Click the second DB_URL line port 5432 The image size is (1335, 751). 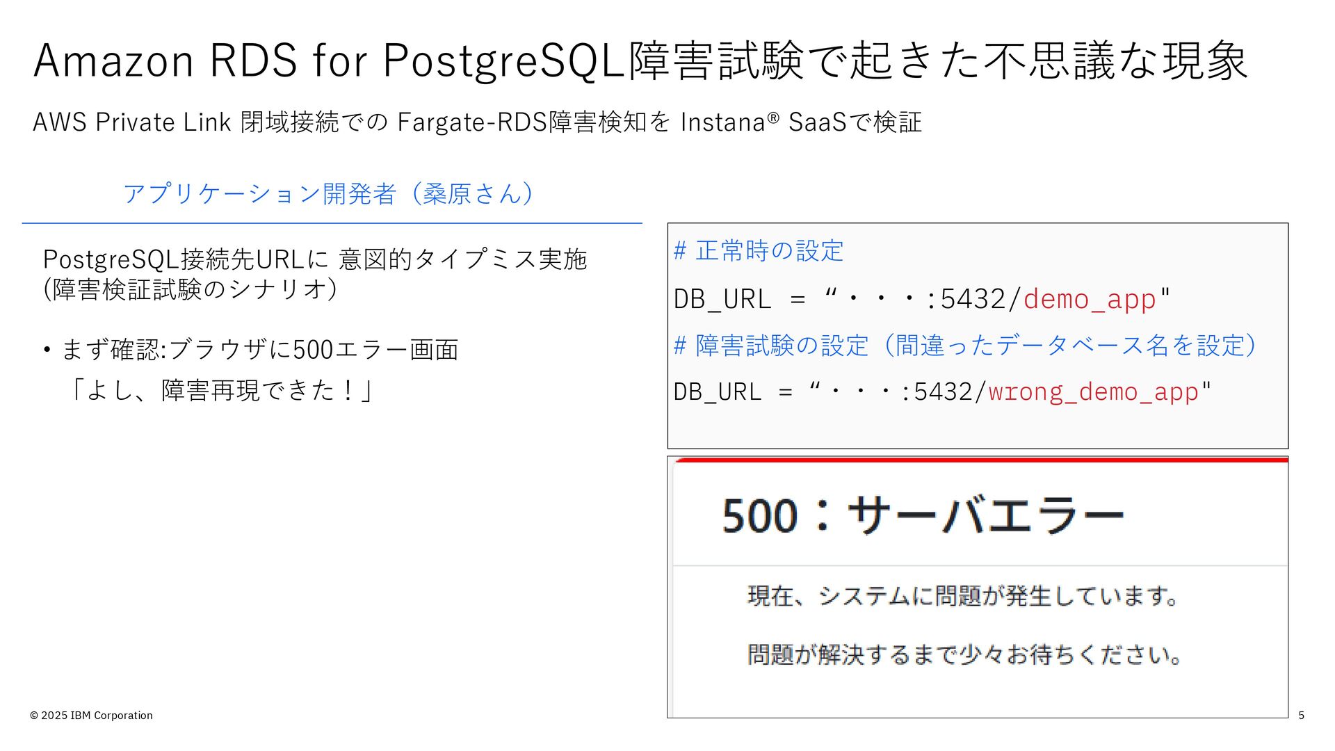tap(943, 391)
